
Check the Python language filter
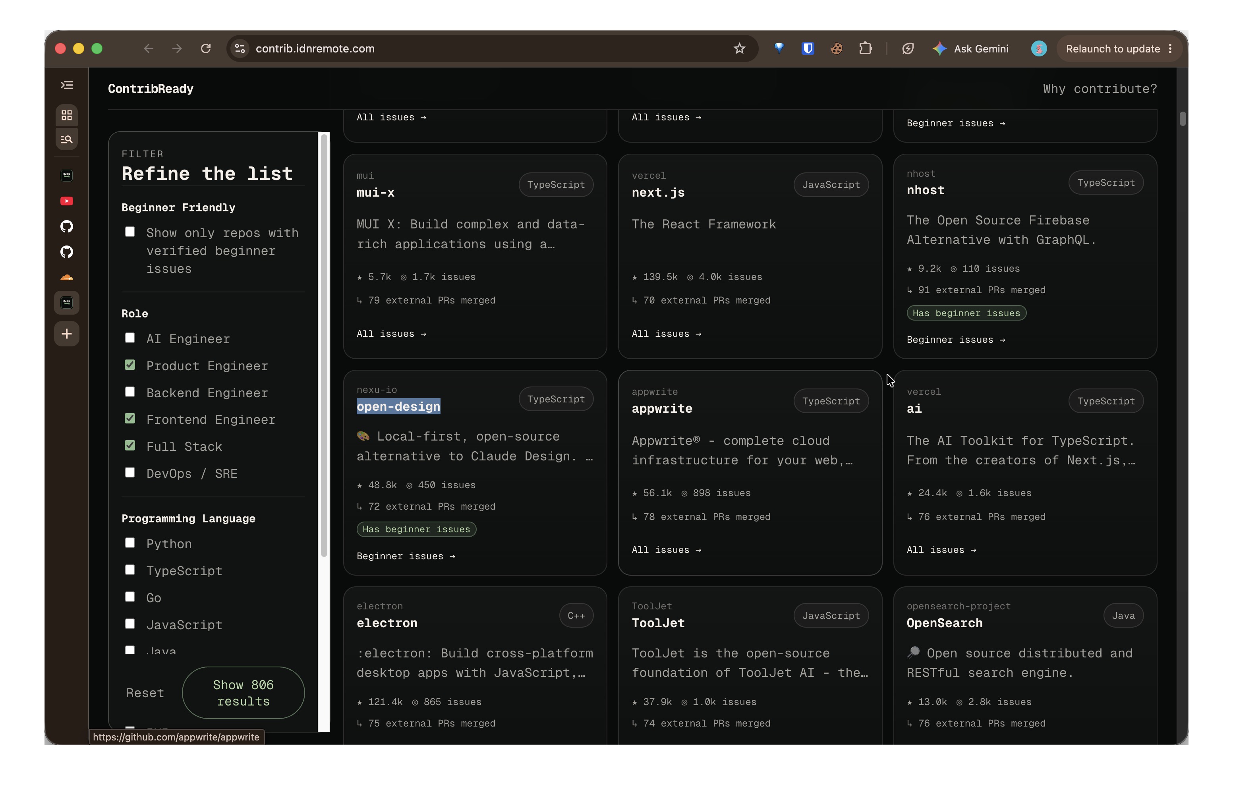pyautogui.click(x=130, y=542)
